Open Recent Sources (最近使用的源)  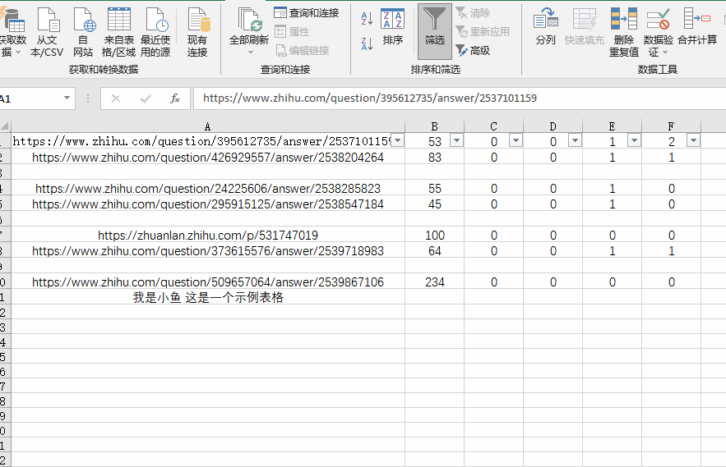point(155,32)
